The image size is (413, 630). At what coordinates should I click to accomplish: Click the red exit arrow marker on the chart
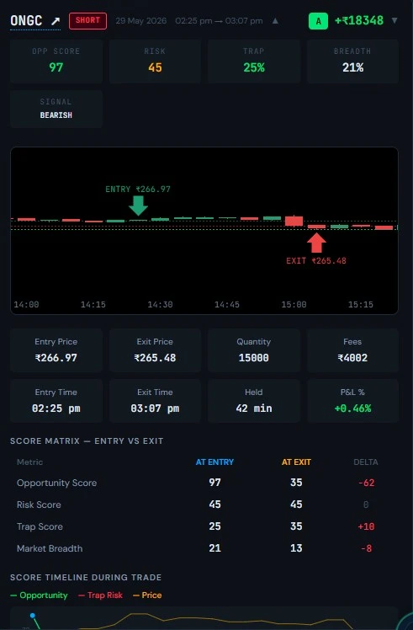[x=316, y=243]
